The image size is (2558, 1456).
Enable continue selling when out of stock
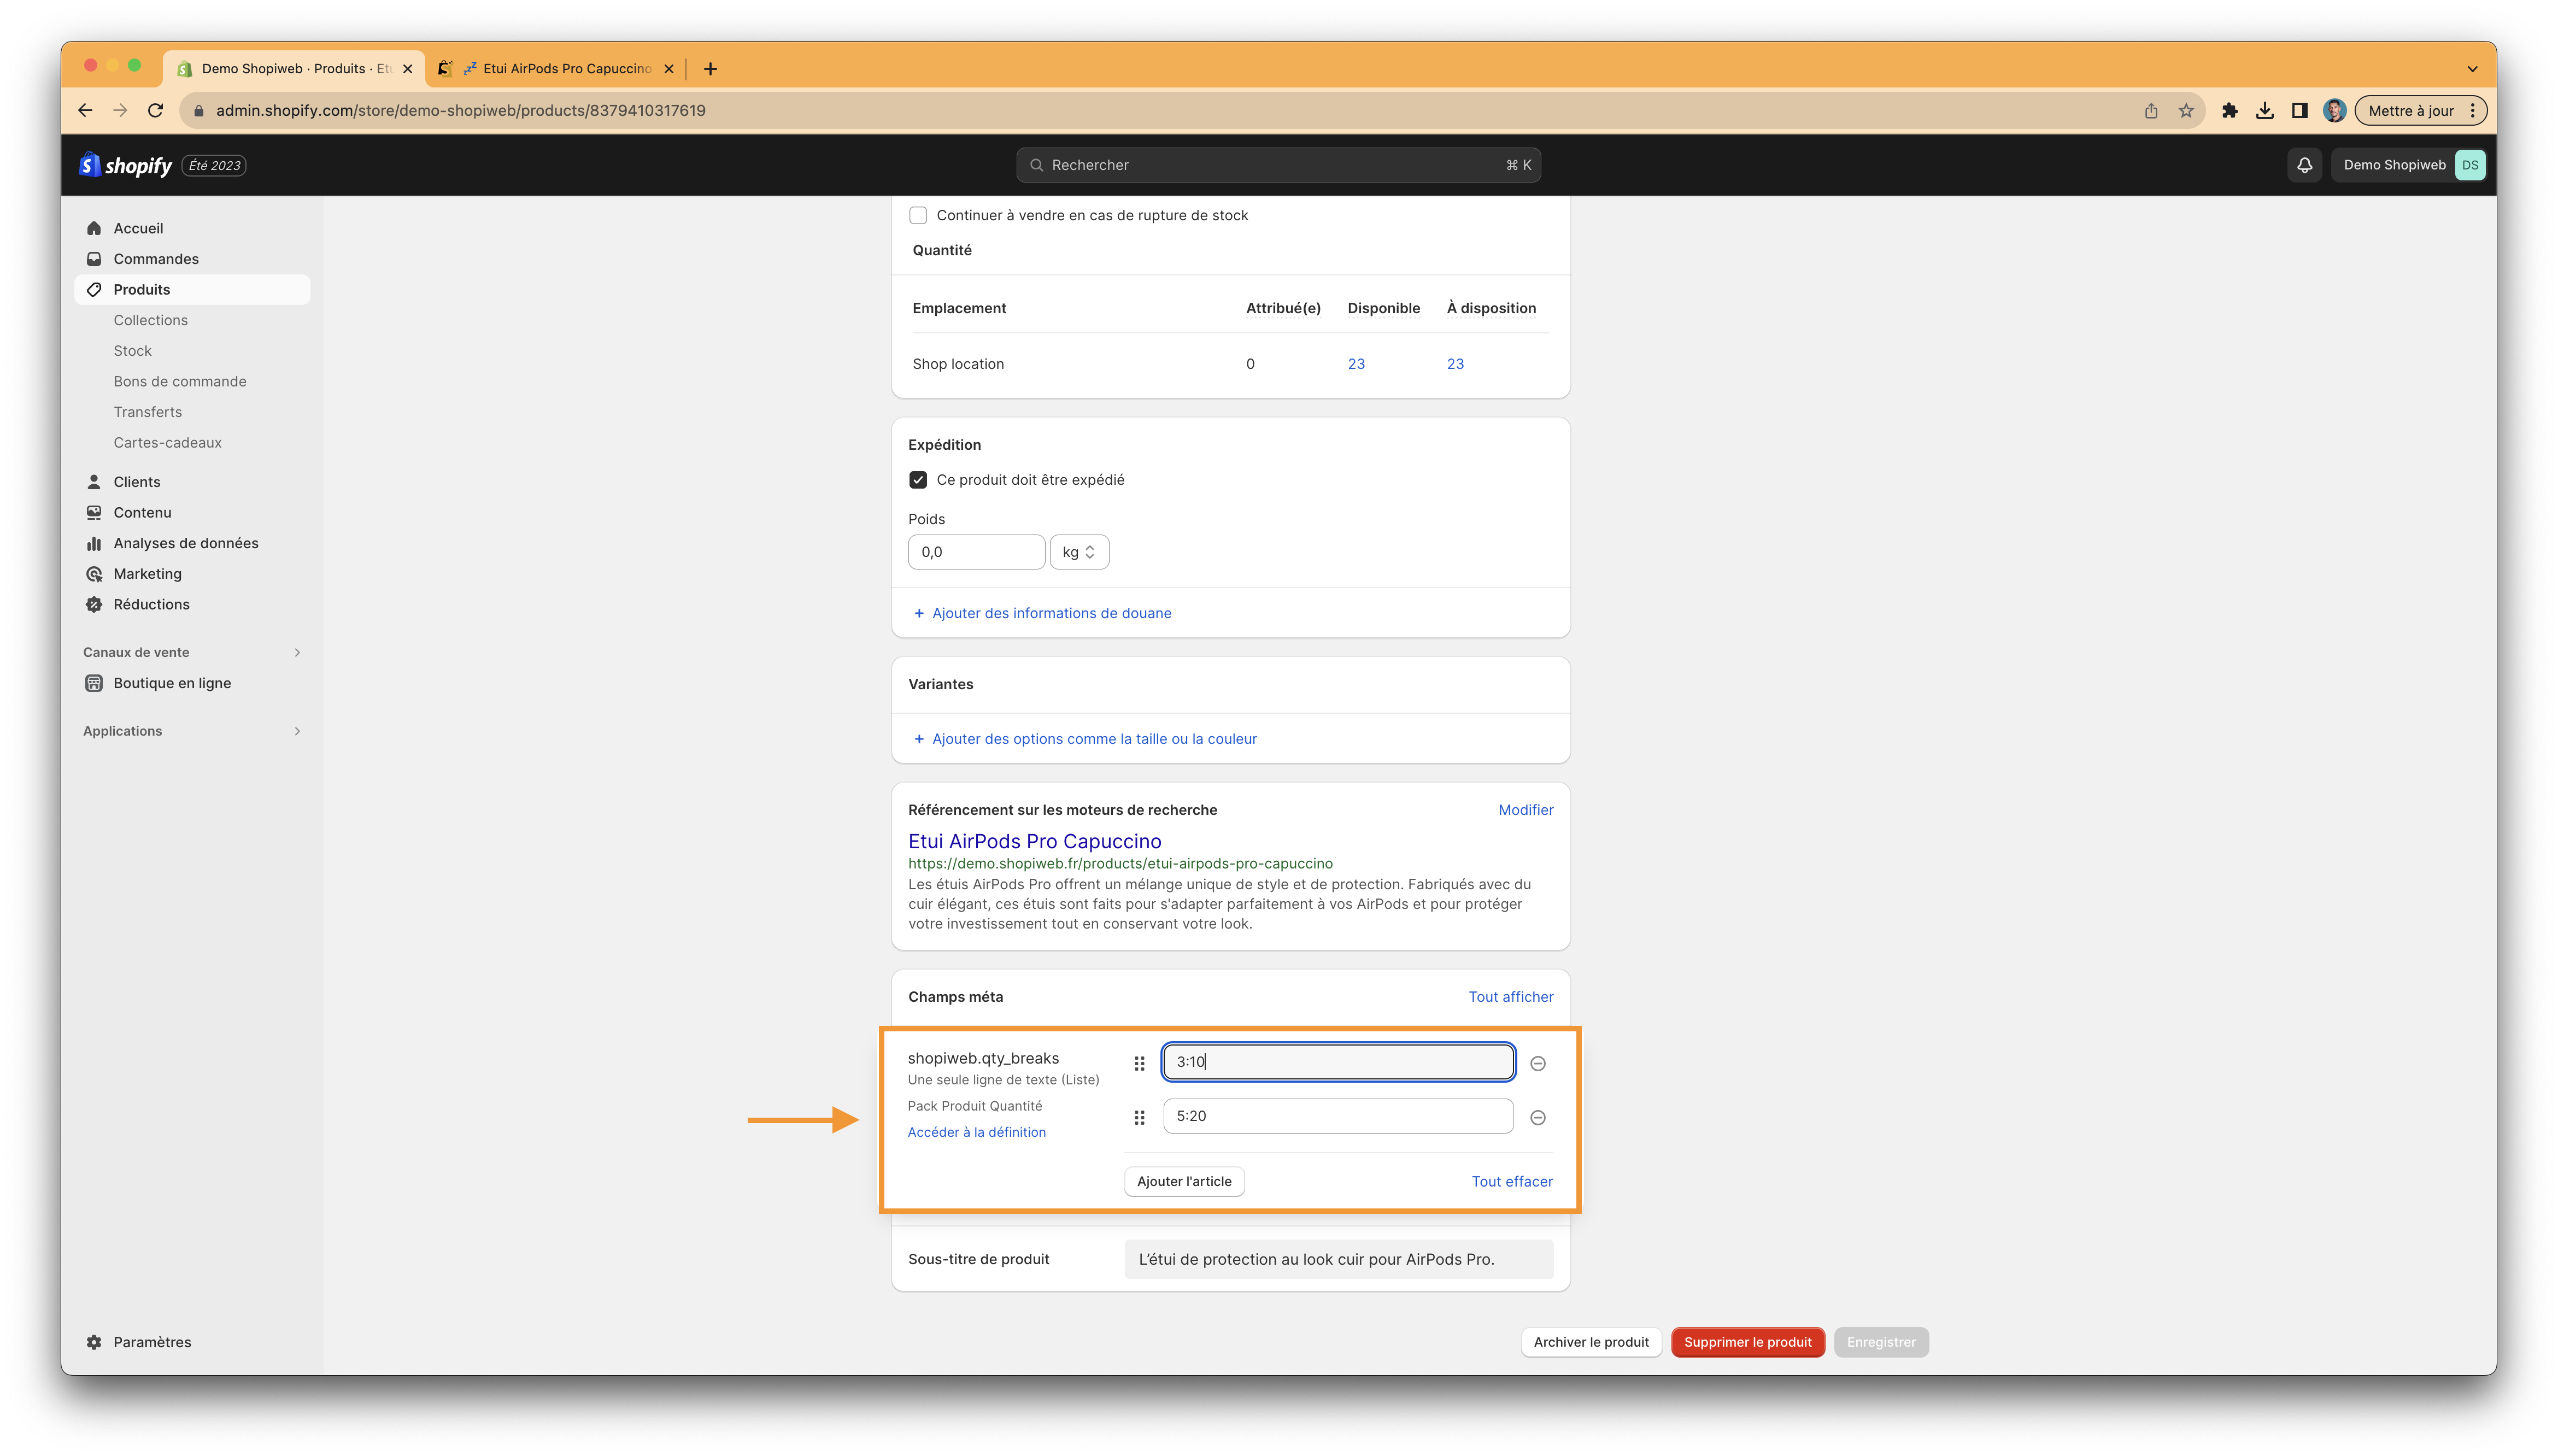[918, 215]
